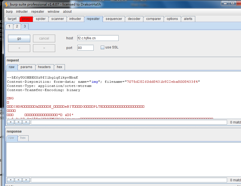Screen dimensions: 241x186
Task: Switch to the alerts tab
Action: [x=188, y=19]
